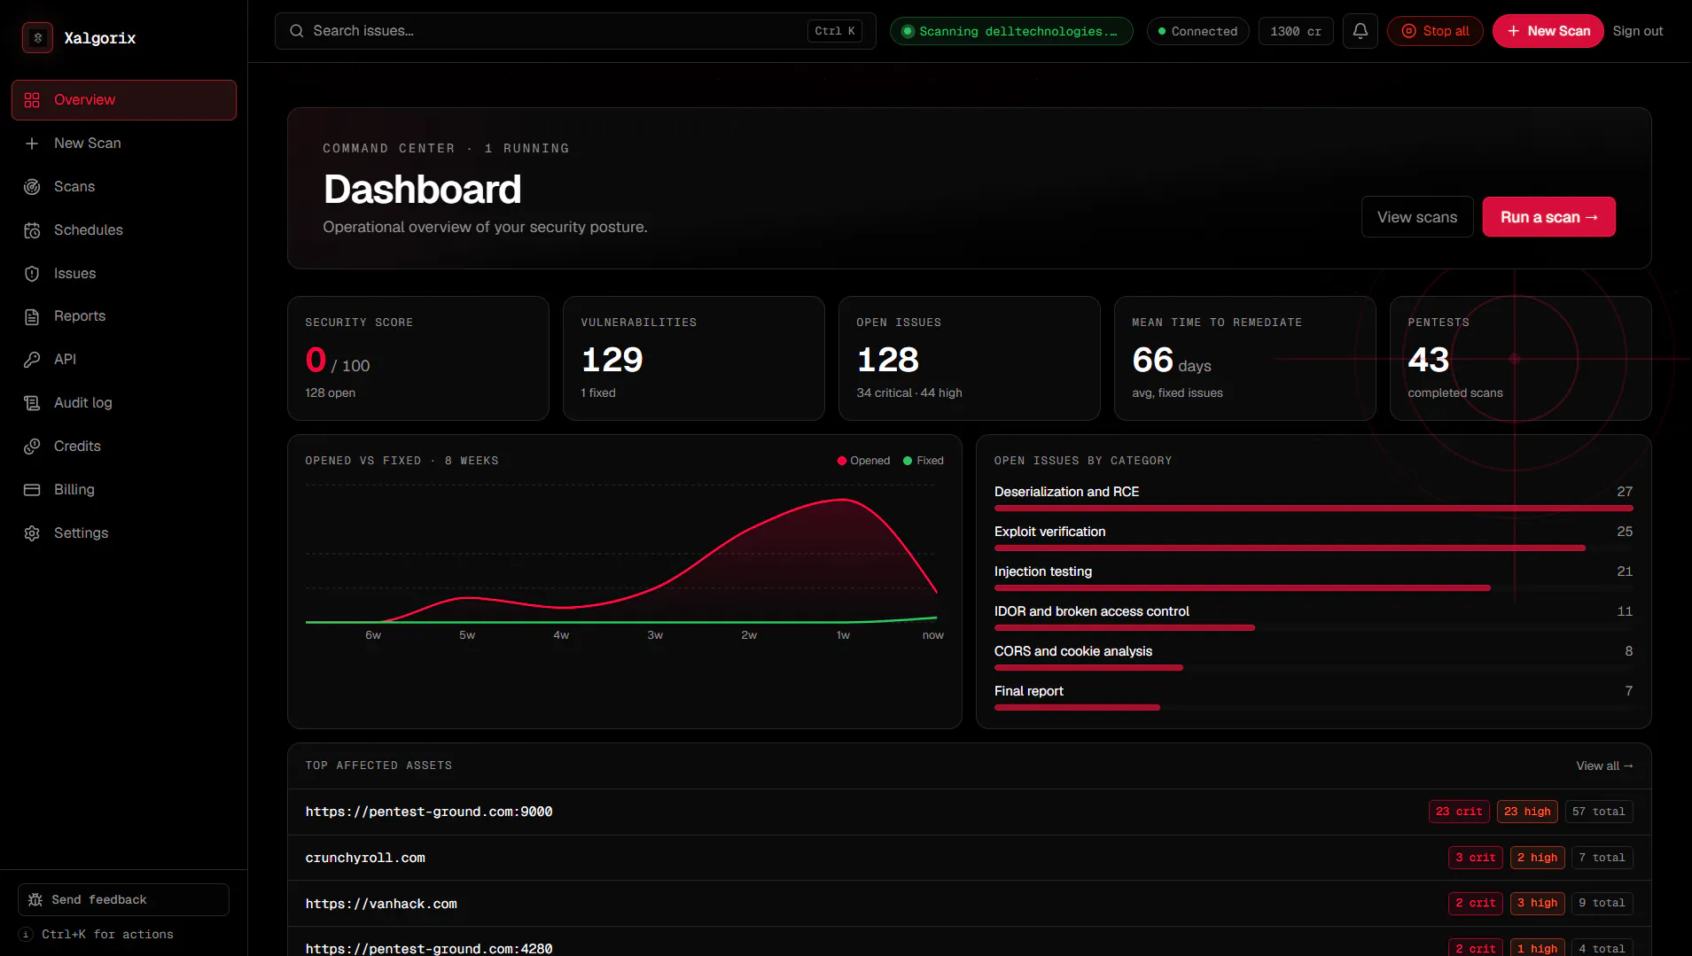The image size is (1692, 956).
Task: Click the 57 total badge
Action: pos(1598,812)
